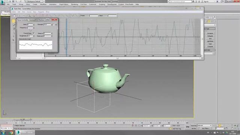The height and width of the screenshot is (135, 240).
Task: Click Sign In in the title bar
Action: pyautogui.click(x=206, y=1)
